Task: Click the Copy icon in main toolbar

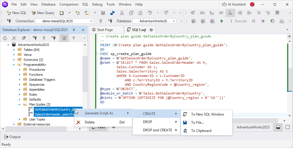Action: (x=131, y=13)
